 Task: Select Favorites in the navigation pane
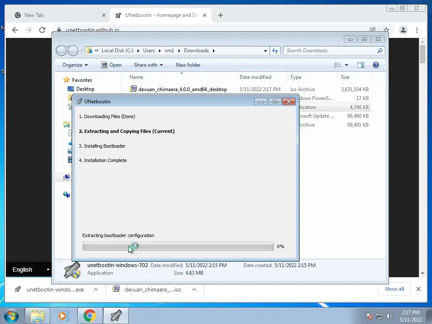pos(82,80)
